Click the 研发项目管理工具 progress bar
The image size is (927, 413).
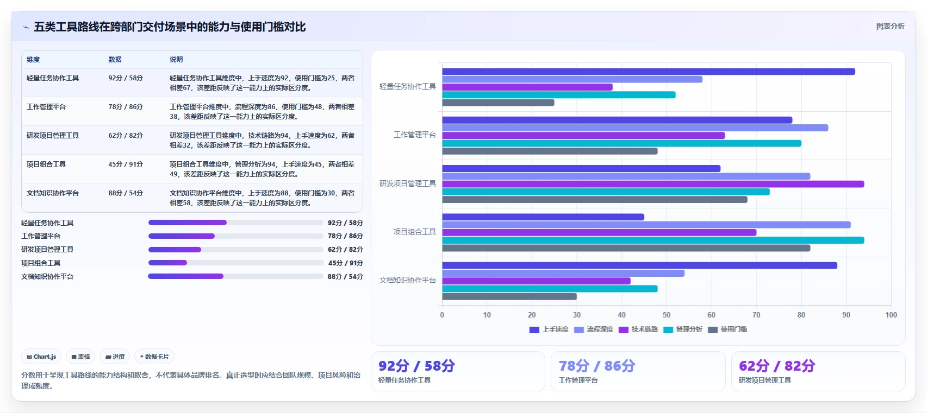coord(236,250)
